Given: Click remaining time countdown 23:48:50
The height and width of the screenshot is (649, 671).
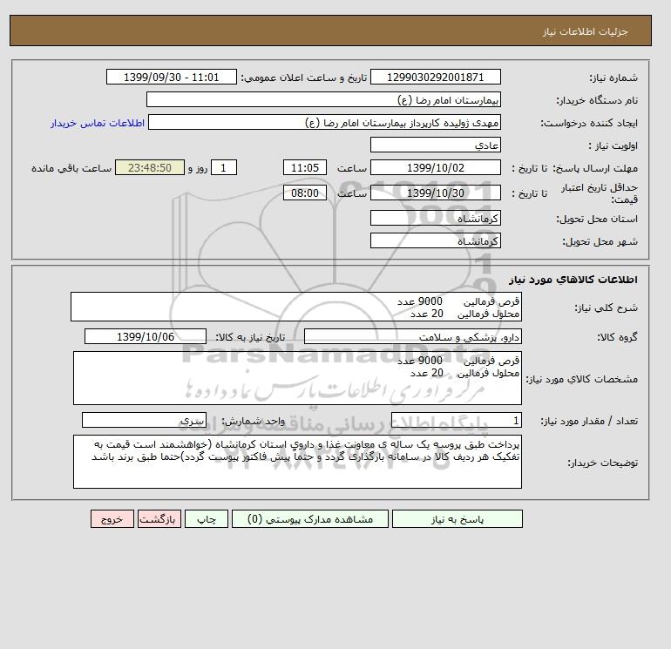Looking at the screenshot, I should [150, 168].
